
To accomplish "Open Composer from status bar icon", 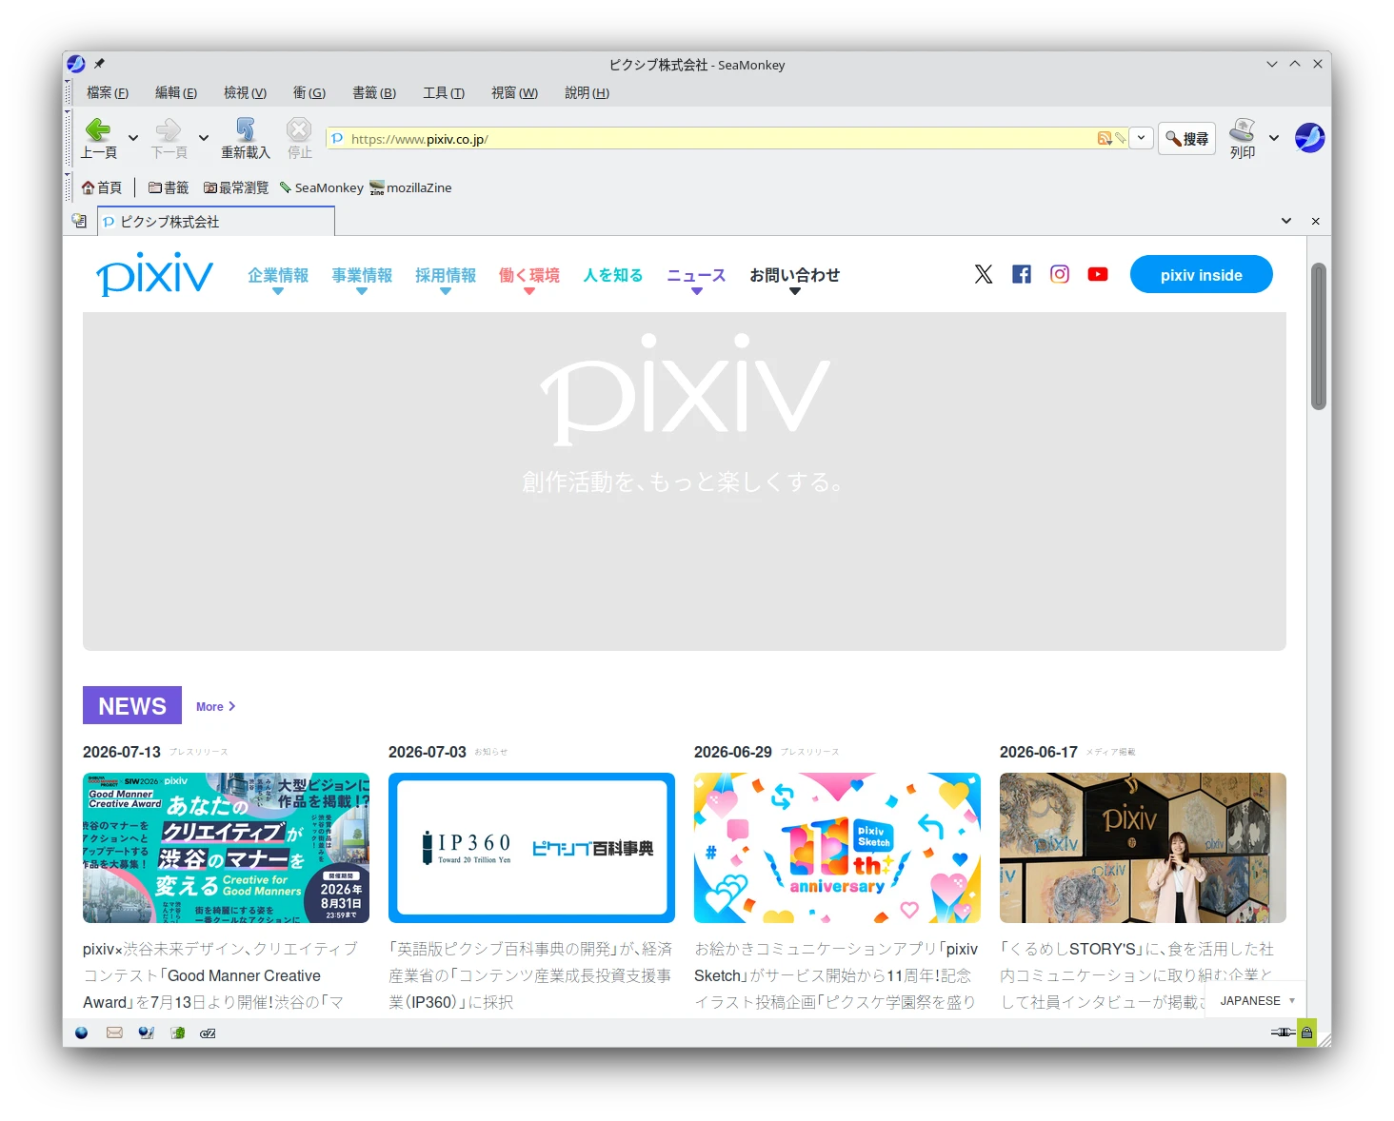I will [146, 1032].
